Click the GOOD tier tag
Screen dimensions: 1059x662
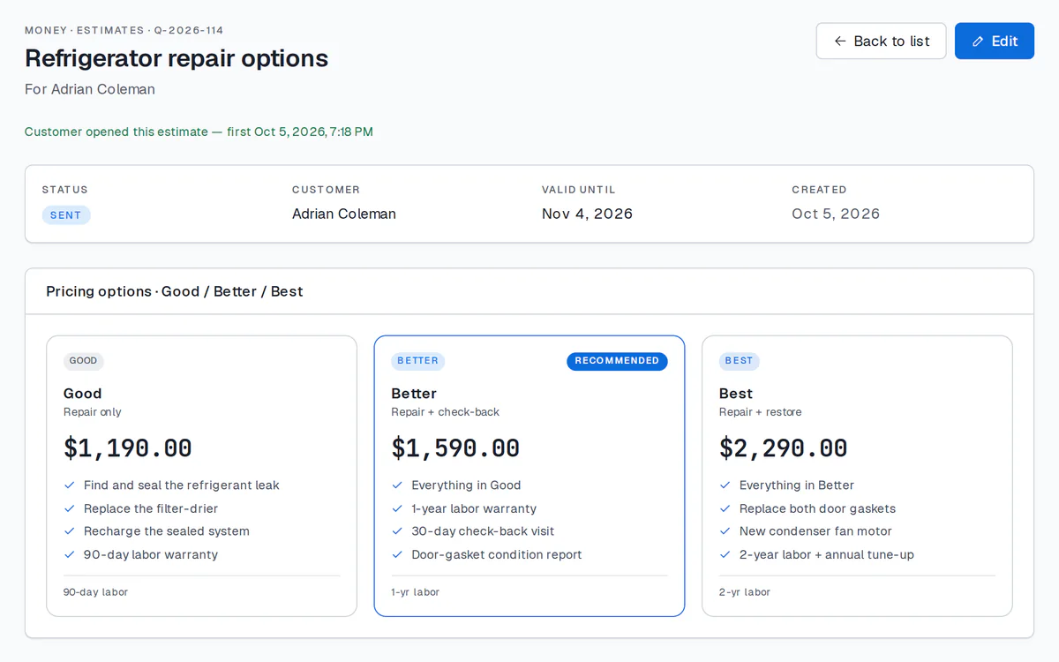tap(83, 361)
